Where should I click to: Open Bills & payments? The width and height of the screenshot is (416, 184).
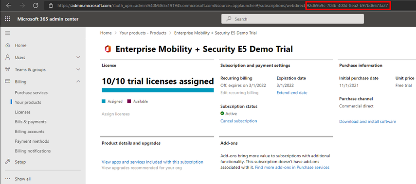(31, 122)
